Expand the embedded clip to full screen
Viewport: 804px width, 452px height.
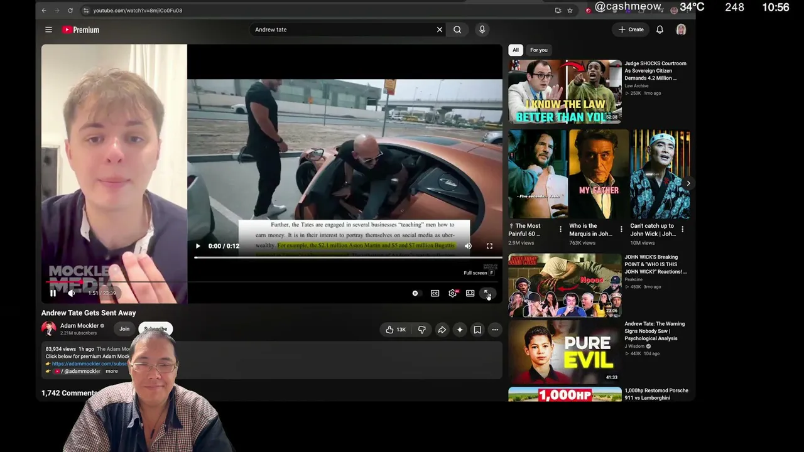489,246
